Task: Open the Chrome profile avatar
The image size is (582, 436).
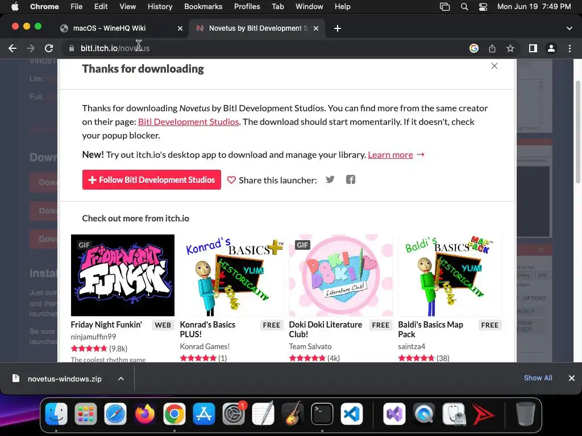Action: pyautogui.click(x=551, y=48)
